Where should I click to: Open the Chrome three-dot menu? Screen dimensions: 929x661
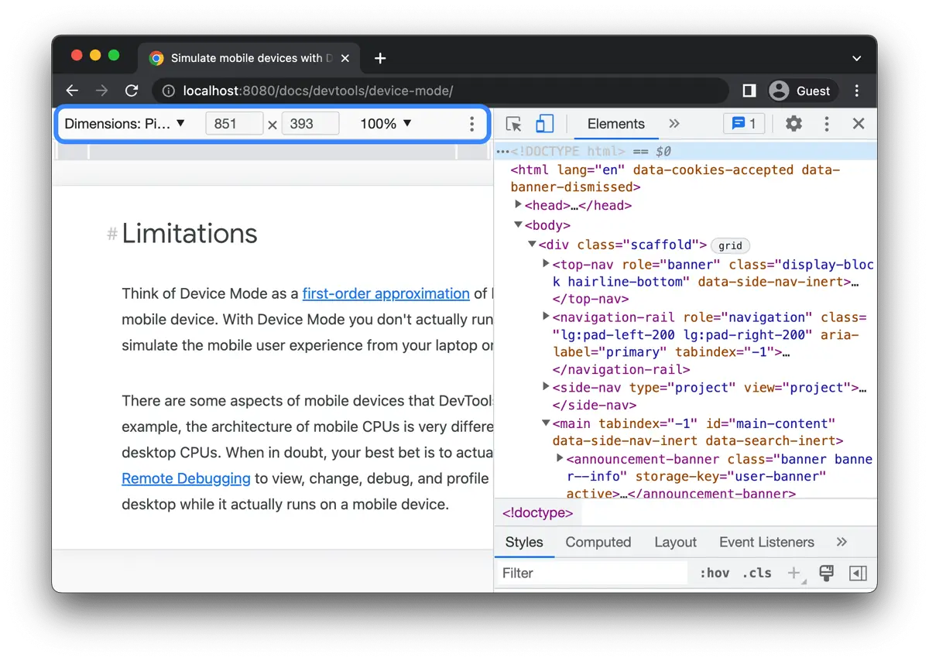tap(857, 91)
